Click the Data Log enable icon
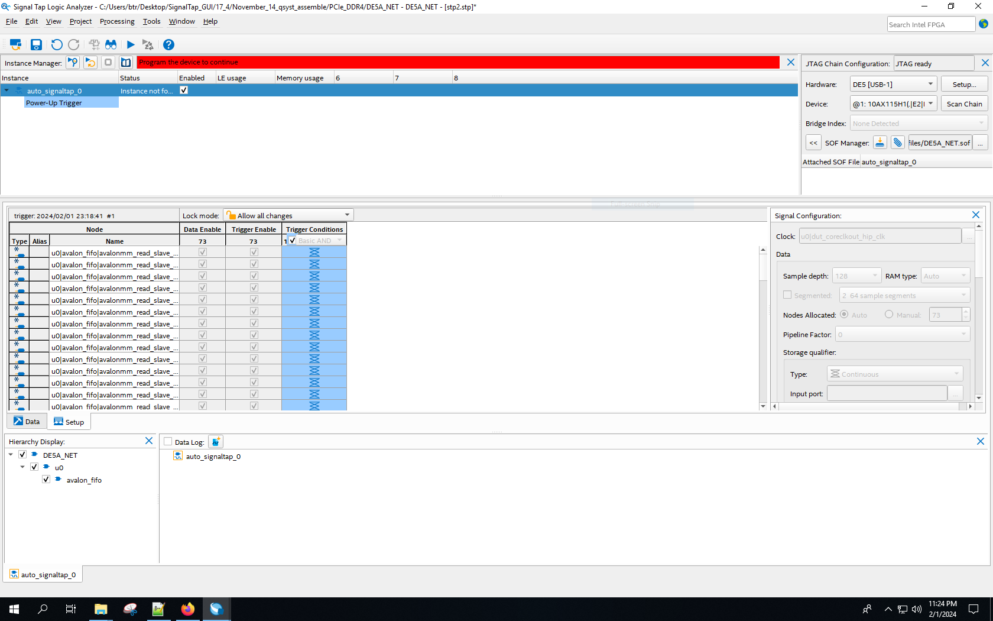 pyautogui.click(x=216, y=442)
